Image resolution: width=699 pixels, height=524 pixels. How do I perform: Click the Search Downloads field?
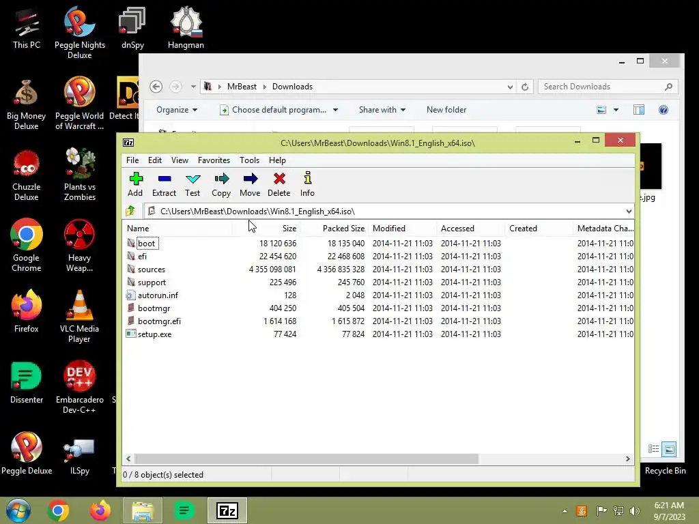tap(608, 87)
